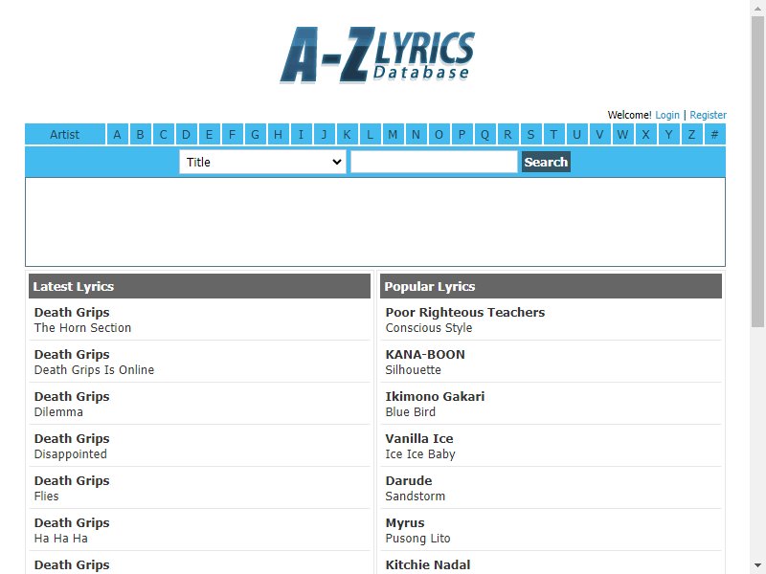Viewport: 766px width, 574px height.
Task: Browse artists starting with S
Action: tap(530, 135)
